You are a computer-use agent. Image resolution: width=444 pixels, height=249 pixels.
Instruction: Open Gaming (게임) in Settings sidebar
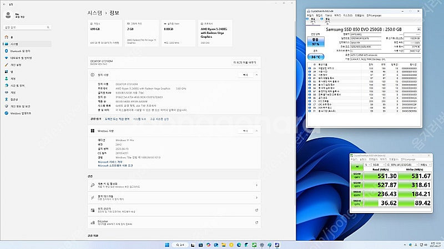(27, 92)
